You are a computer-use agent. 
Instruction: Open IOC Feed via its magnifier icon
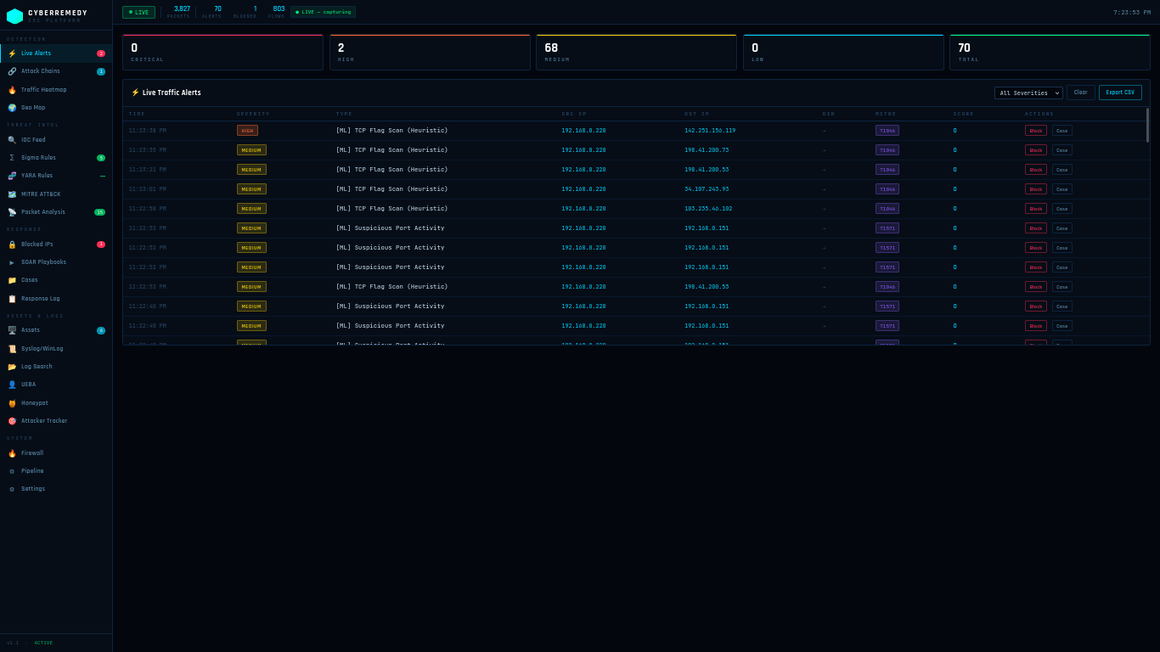12,140
